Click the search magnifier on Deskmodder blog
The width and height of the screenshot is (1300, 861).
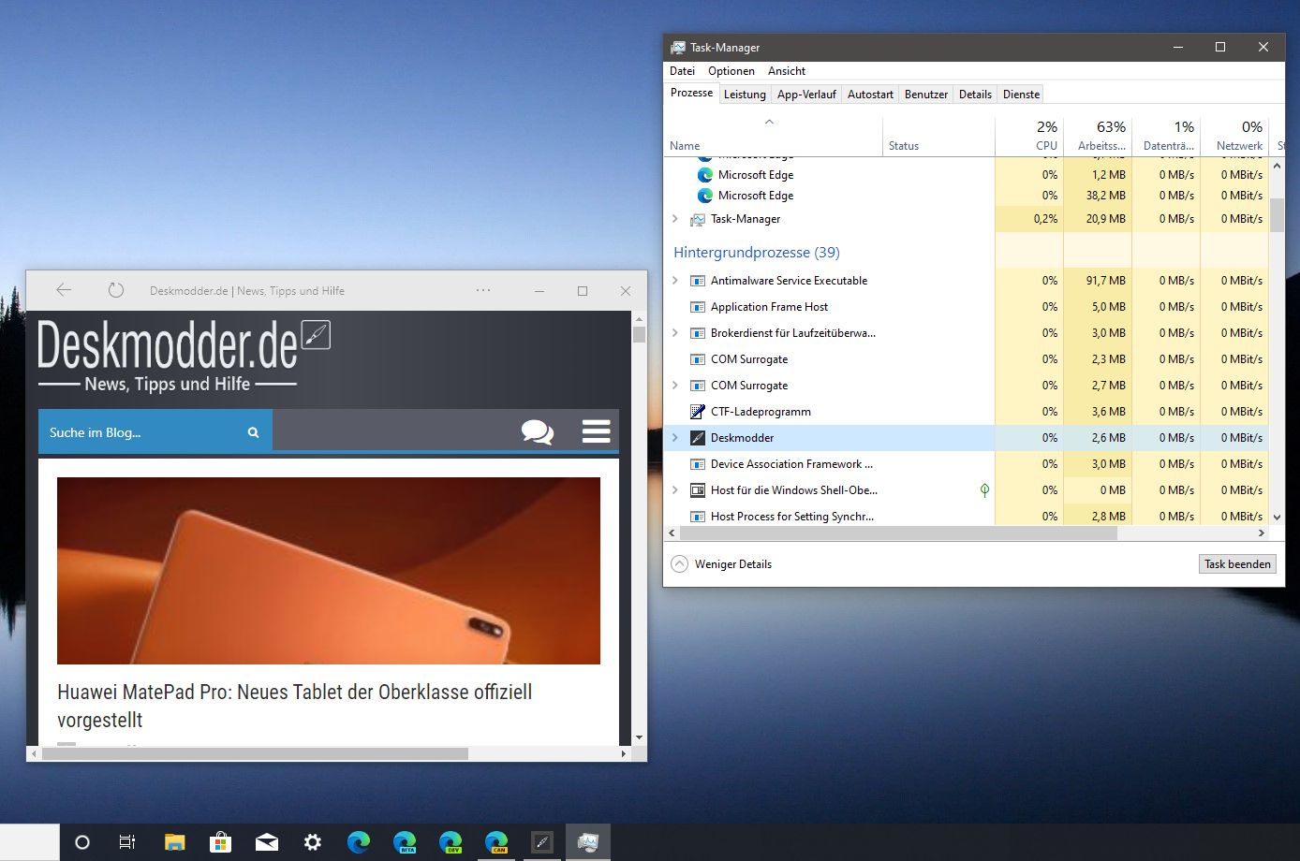[253, 432]
